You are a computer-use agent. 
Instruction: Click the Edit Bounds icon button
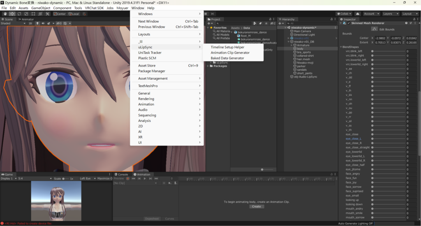tap(374, 29)
